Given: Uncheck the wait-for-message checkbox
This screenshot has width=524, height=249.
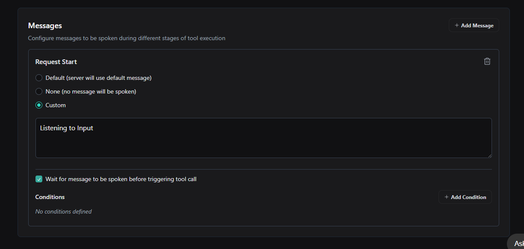Looking at the screenshot, I should coord(39,179).
